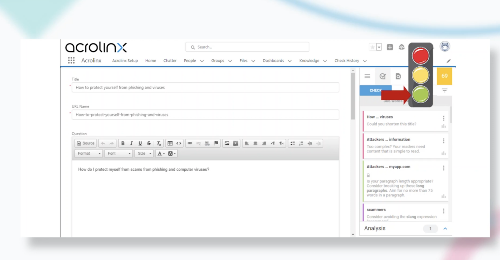
Task: Click the insert image icon
Action: tap(227, 143)
